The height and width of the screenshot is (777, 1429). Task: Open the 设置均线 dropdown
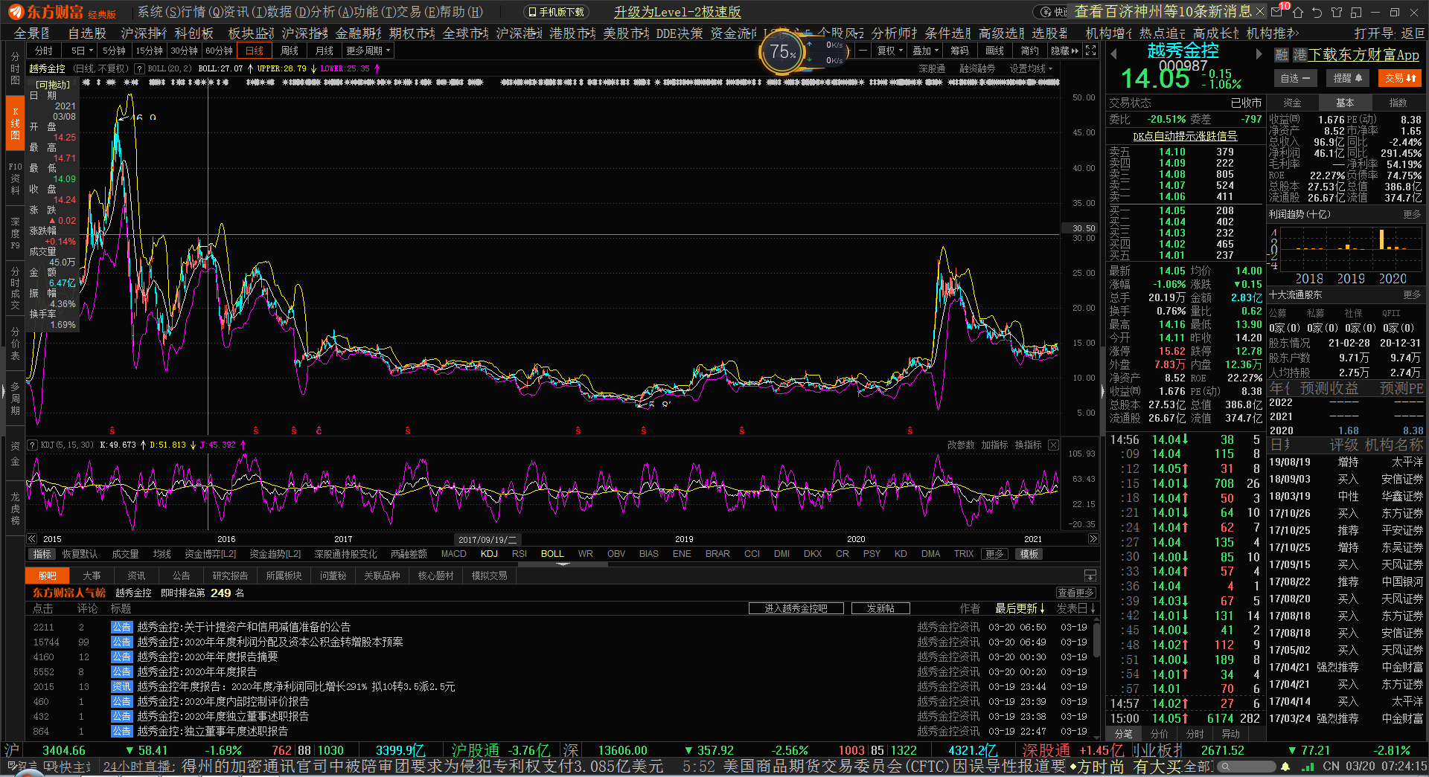1031,68
